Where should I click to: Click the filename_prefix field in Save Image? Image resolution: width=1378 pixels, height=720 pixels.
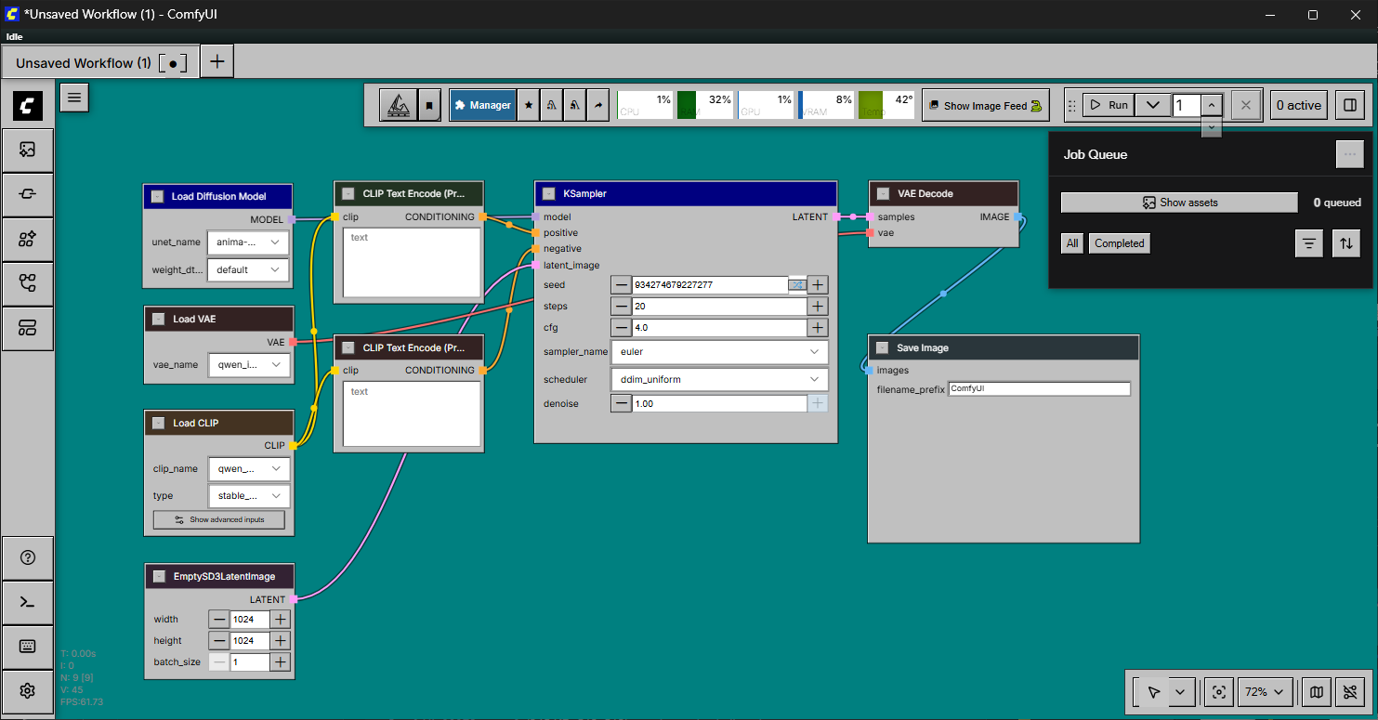[1040, 389]
